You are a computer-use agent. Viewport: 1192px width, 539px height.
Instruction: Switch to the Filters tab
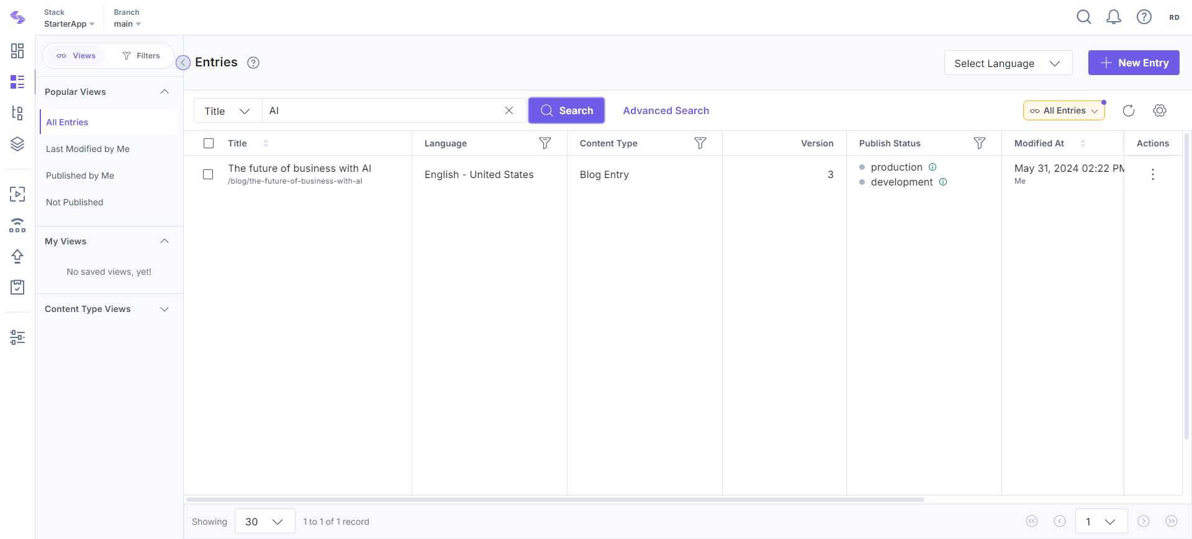[142, 56]
